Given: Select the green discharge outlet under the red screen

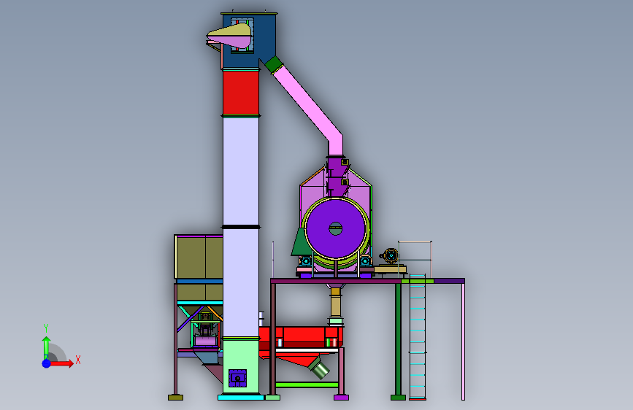Looking at the screenshot, I should (x=320, y=369).
